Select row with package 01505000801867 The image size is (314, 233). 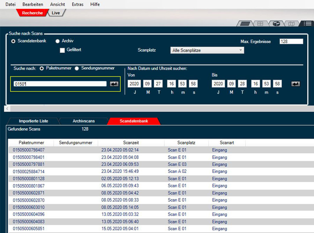161,186
